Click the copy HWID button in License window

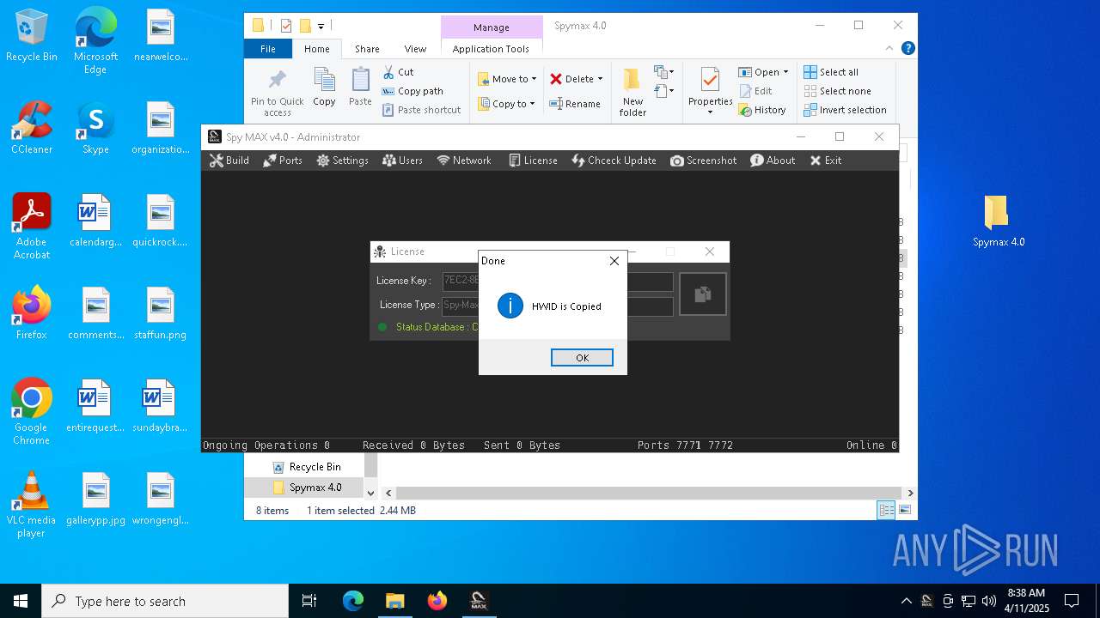[702, 294]
